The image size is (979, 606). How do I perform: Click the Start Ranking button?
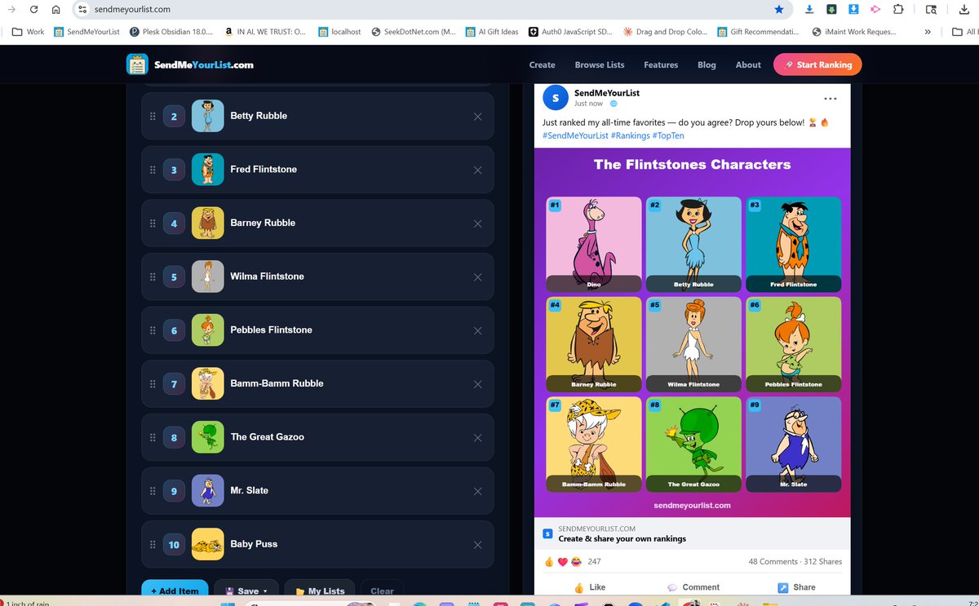click(817, 64)
